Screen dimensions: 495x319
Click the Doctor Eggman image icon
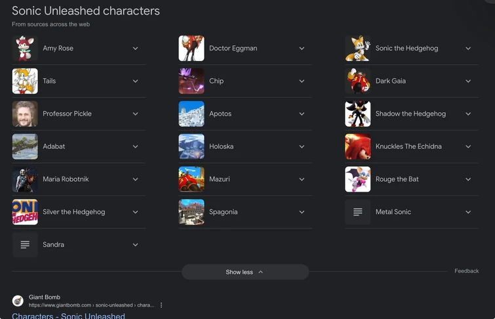coord(191,49)
